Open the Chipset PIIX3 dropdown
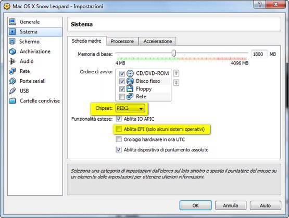Viewport: 289px width, 218px height. pyautogui.click(x=130, y=108)
